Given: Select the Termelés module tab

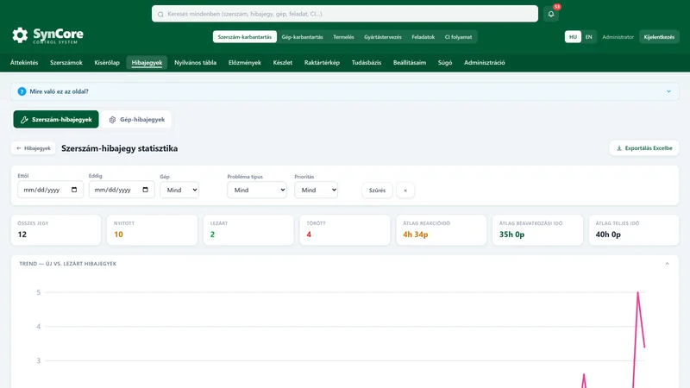Looking at the screenshot, I should point(343,37).
